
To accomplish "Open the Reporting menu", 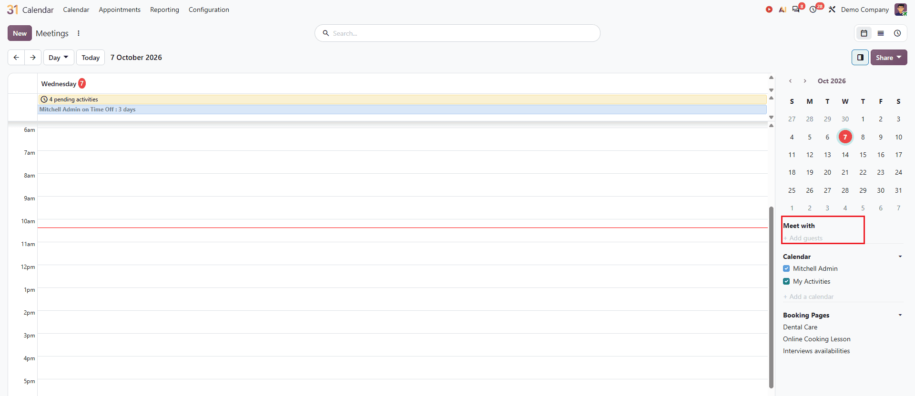I will click(164, 10).
